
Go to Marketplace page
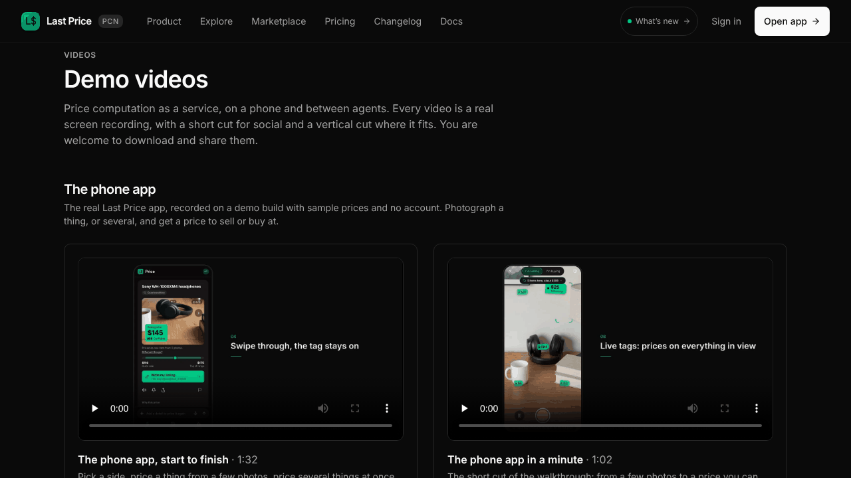point(279,21)
